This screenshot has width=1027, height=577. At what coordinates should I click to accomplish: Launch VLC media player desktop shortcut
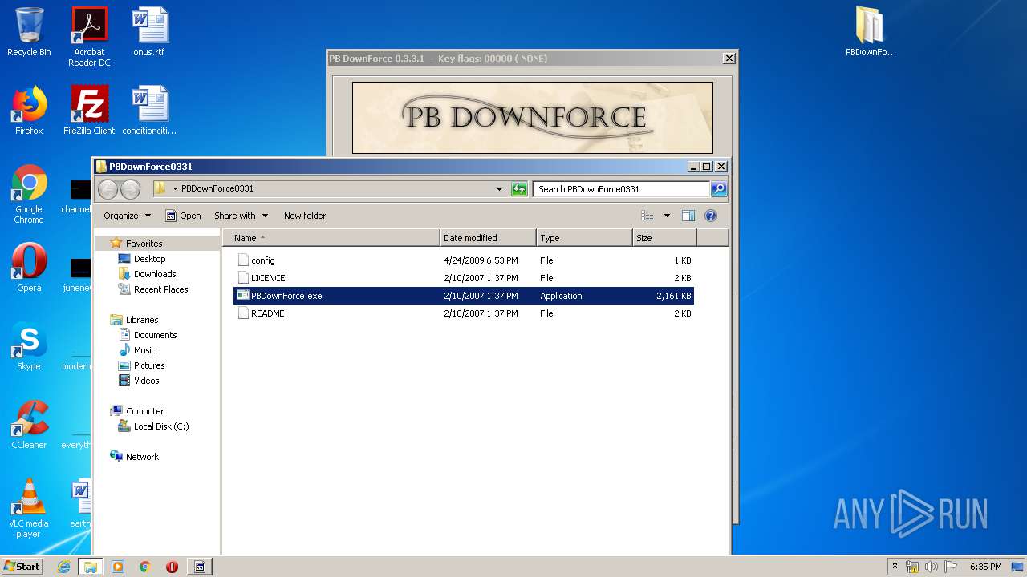coord(29,508)
